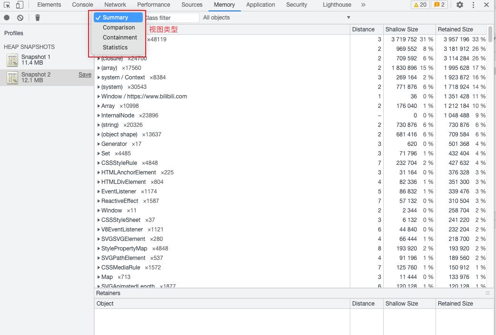
Task: Switch to the Network tab
Action: coord(115,5)
